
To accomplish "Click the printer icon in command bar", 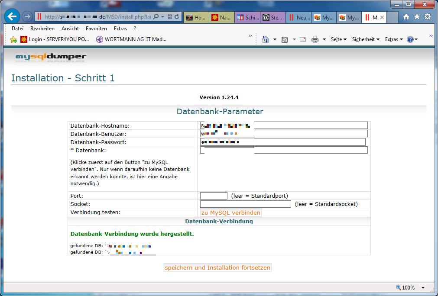I will [x=315, y=39].
